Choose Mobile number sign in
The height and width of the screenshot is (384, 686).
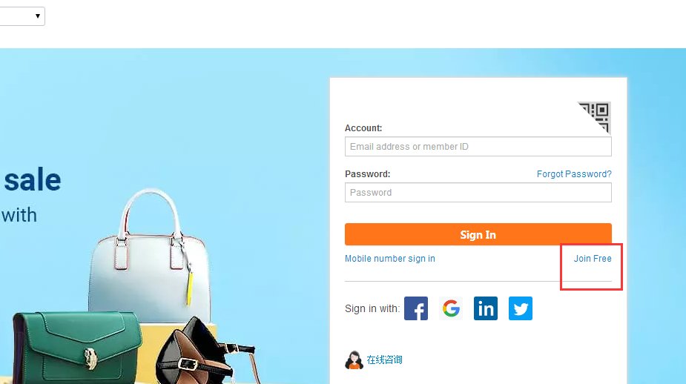(x=390, y=259)
